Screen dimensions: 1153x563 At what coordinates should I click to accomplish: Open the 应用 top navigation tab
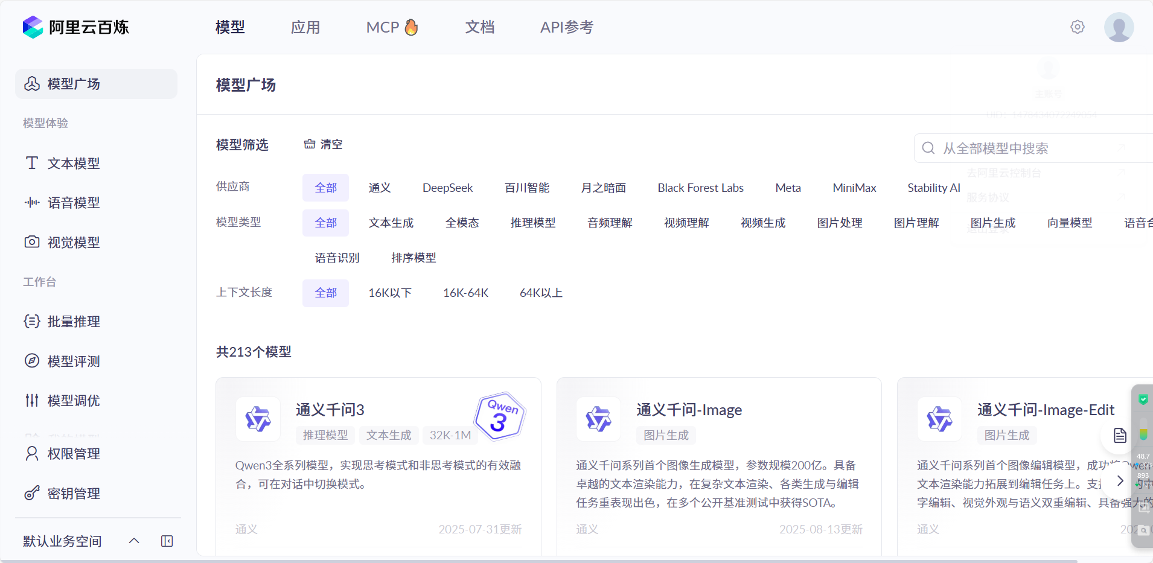[305, 27]
